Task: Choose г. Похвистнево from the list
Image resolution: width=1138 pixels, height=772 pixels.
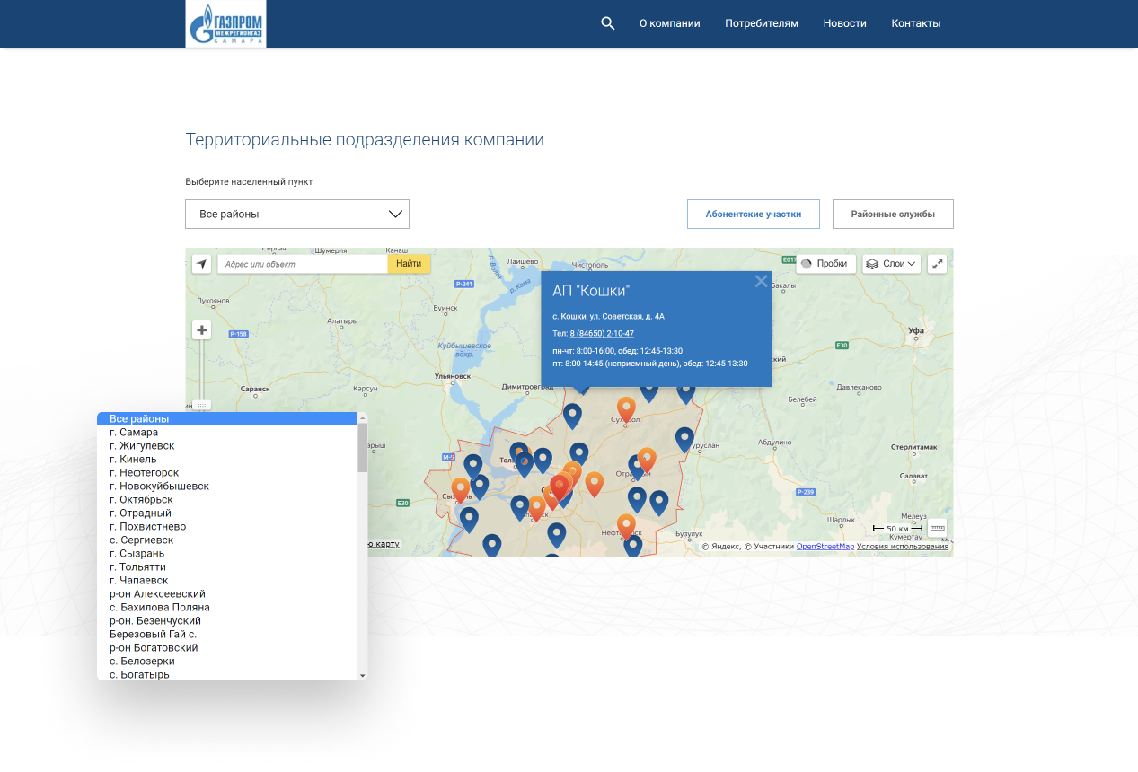Action: (x=227, y=526)
